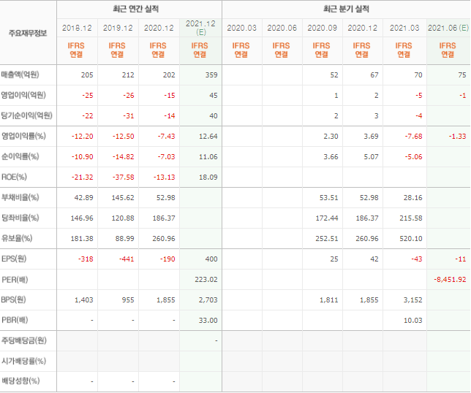Click the BPS value 955

pos(128,300)
